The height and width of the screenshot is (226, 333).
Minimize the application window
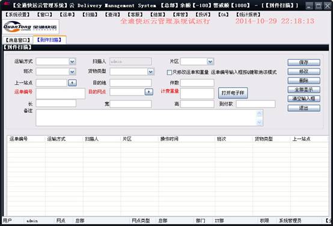[x=309, y=6]
